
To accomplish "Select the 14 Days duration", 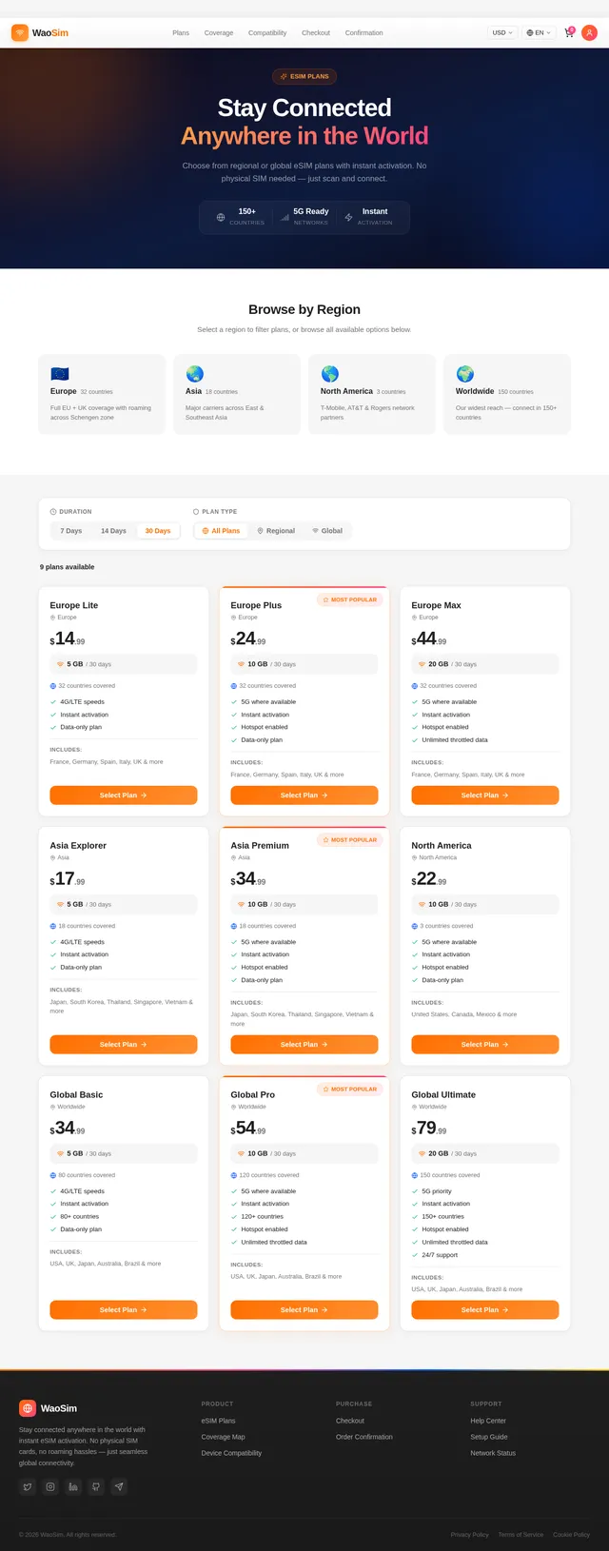I will (113, 531).
